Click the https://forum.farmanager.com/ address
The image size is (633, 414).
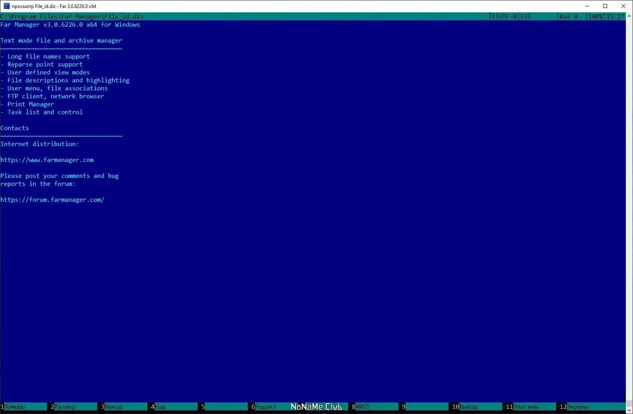pos(52,200)
